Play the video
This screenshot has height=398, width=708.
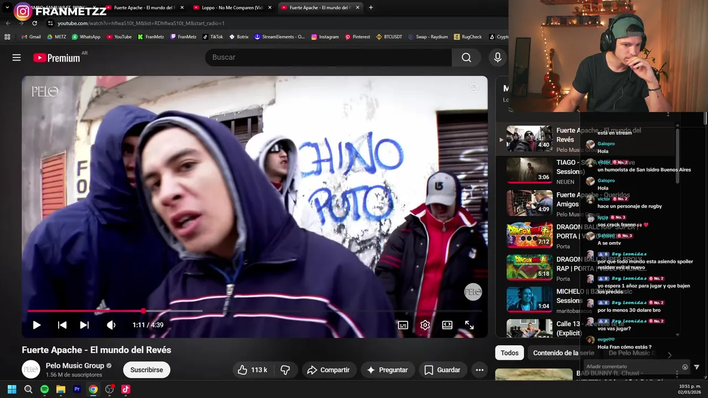[x=37, y=325]
